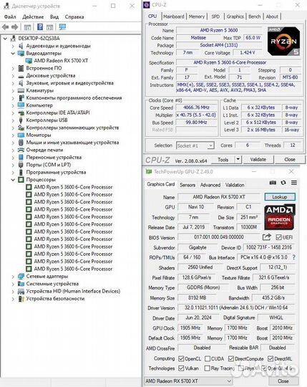Toggle the Vulkan checkbox
Image resolution: width=307 pixels, height=387 pixels.
181,368
